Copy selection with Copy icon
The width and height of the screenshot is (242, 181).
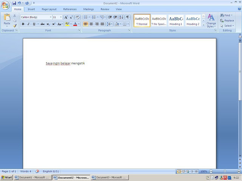click(14, 21)
